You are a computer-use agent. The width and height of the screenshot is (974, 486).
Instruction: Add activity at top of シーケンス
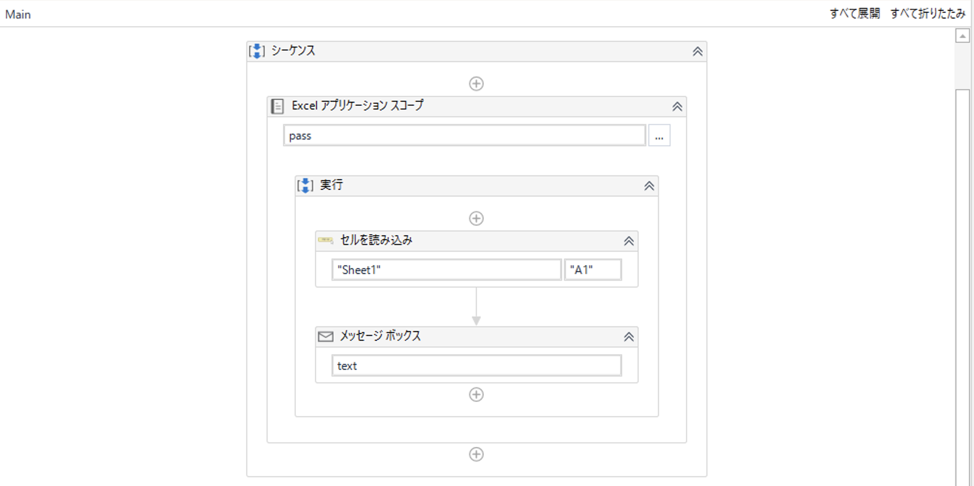(x=476, y=84)
